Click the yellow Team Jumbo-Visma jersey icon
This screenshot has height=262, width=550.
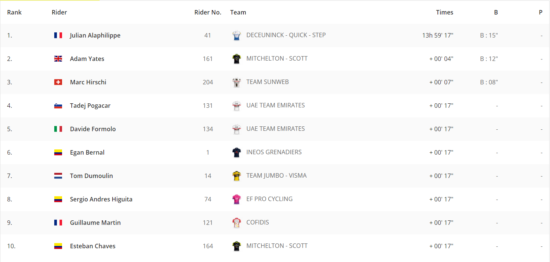(236, 176)
